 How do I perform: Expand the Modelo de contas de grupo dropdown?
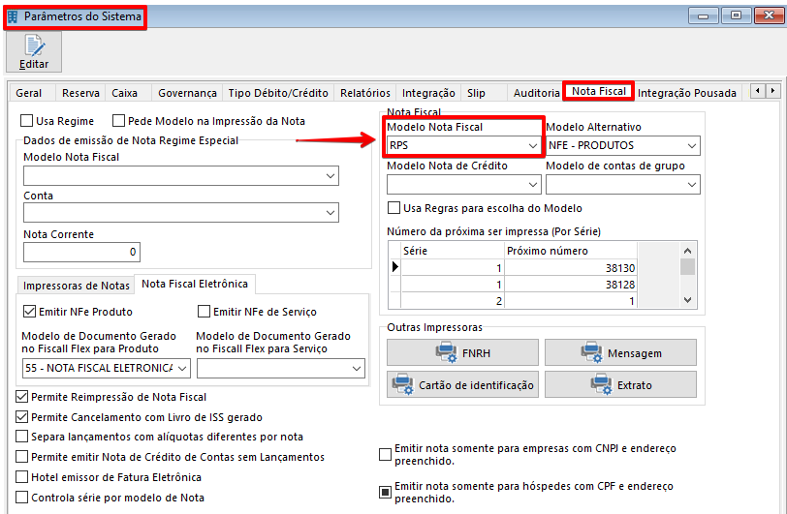point(623,184)
